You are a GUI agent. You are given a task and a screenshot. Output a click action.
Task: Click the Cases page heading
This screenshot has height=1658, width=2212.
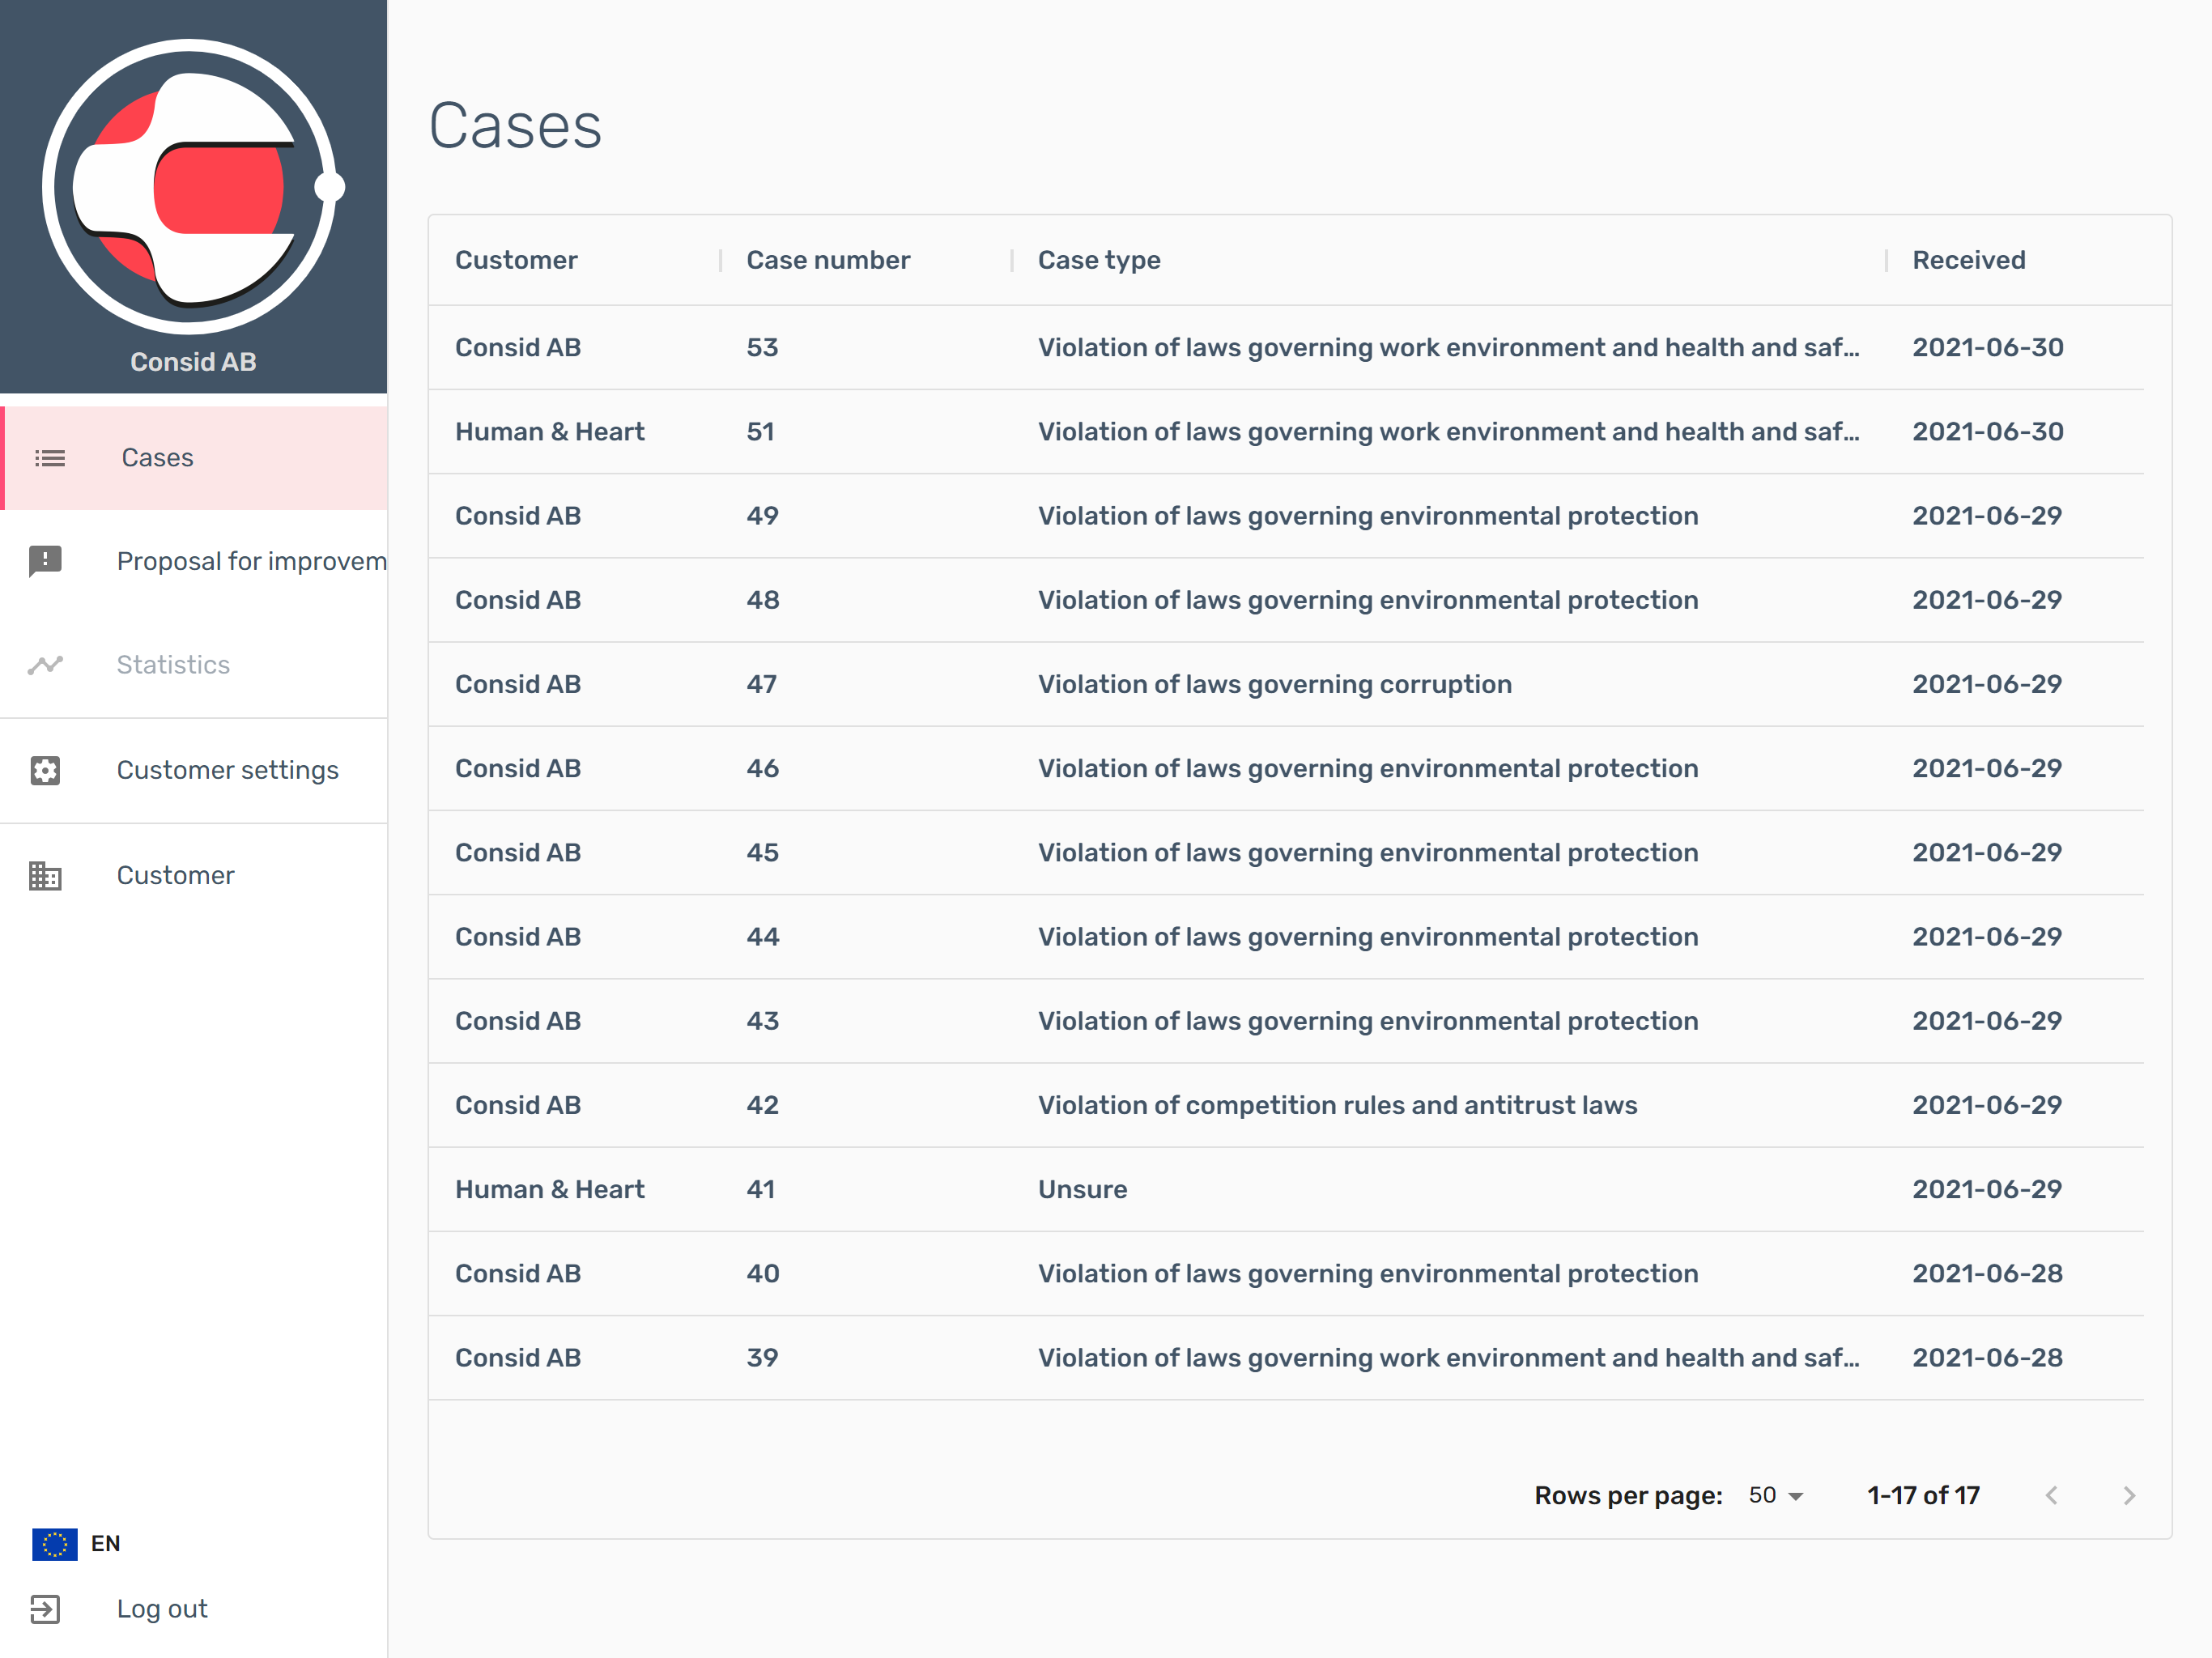tap(515, 126)
